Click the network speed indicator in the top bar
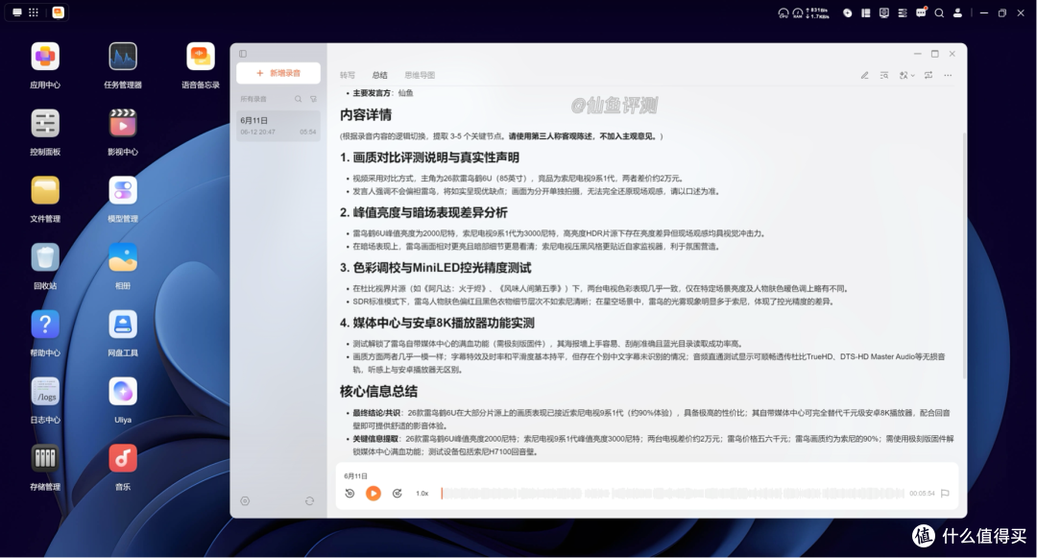This screenshot has width=1037, height=558. (818, 12)
